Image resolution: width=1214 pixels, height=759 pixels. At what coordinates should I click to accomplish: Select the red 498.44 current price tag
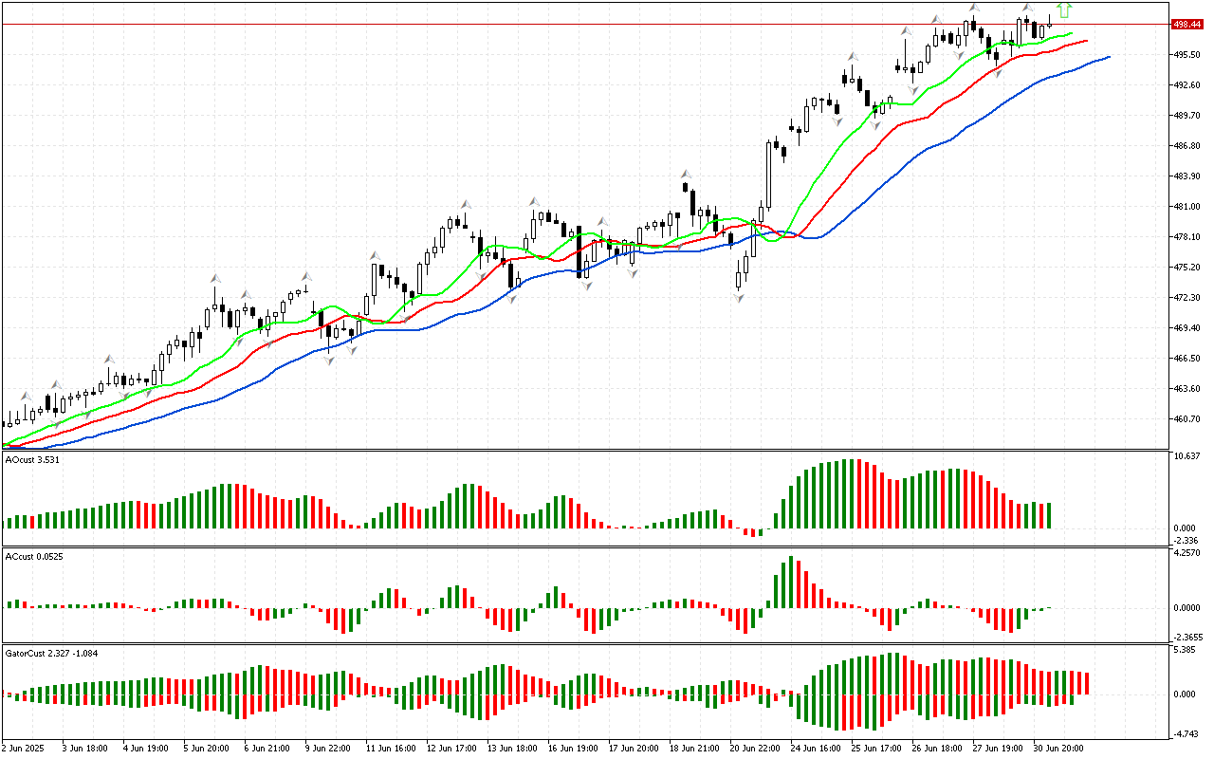(1186, 25)
